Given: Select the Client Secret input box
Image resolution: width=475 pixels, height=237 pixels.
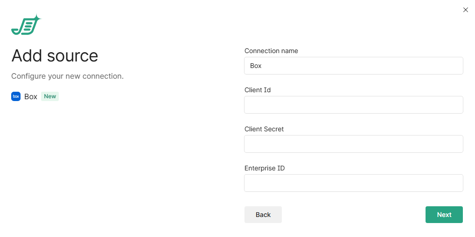Looking at the screenshot, I should pos(353,144).
